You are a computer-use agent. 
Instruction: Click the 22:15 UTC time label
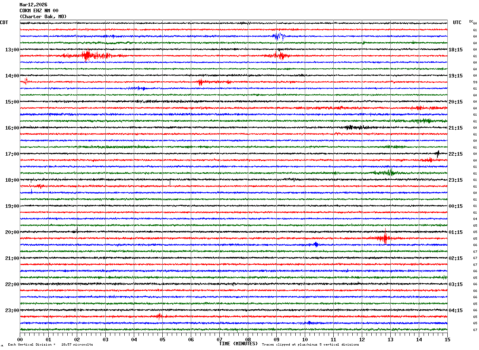pos(456,154)
